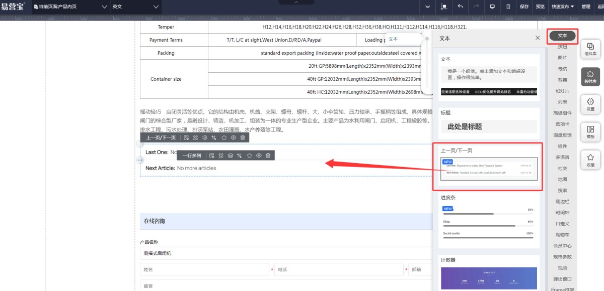Click 'Next Article:' label text
Image resolution: width=604 pixels, height=291 pixels.
pos(160,168)
